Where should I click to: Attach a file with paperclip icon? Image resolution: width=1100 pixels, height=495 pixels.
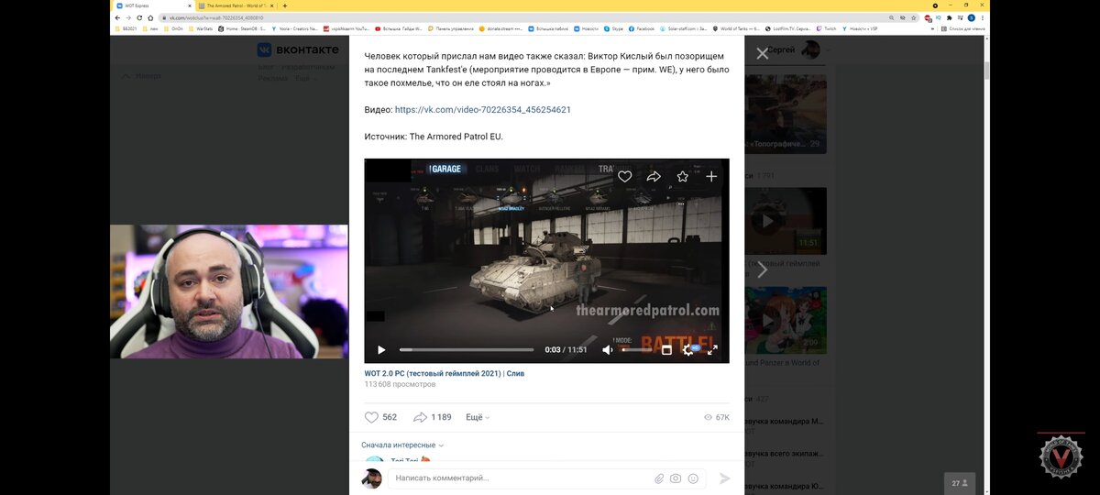point(658,478)
